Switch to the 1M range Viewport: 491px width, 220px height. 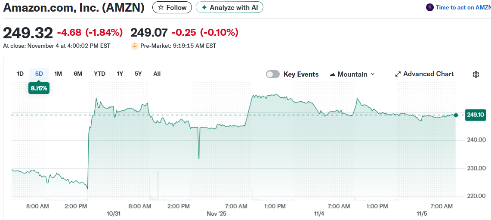58,74
